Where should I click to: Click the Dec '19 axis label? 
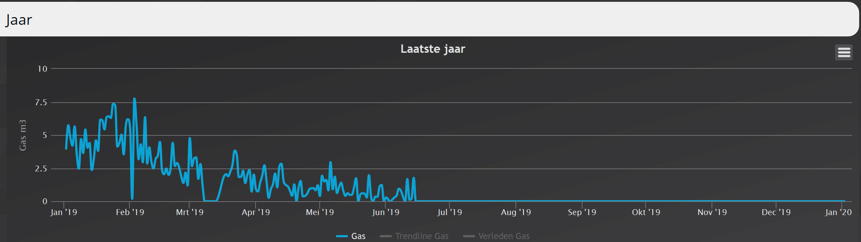(x=776, y=212)
